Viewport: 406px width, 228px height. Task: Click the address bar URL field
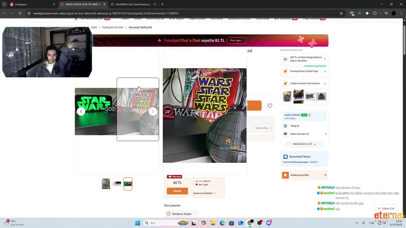coord(184,13)
